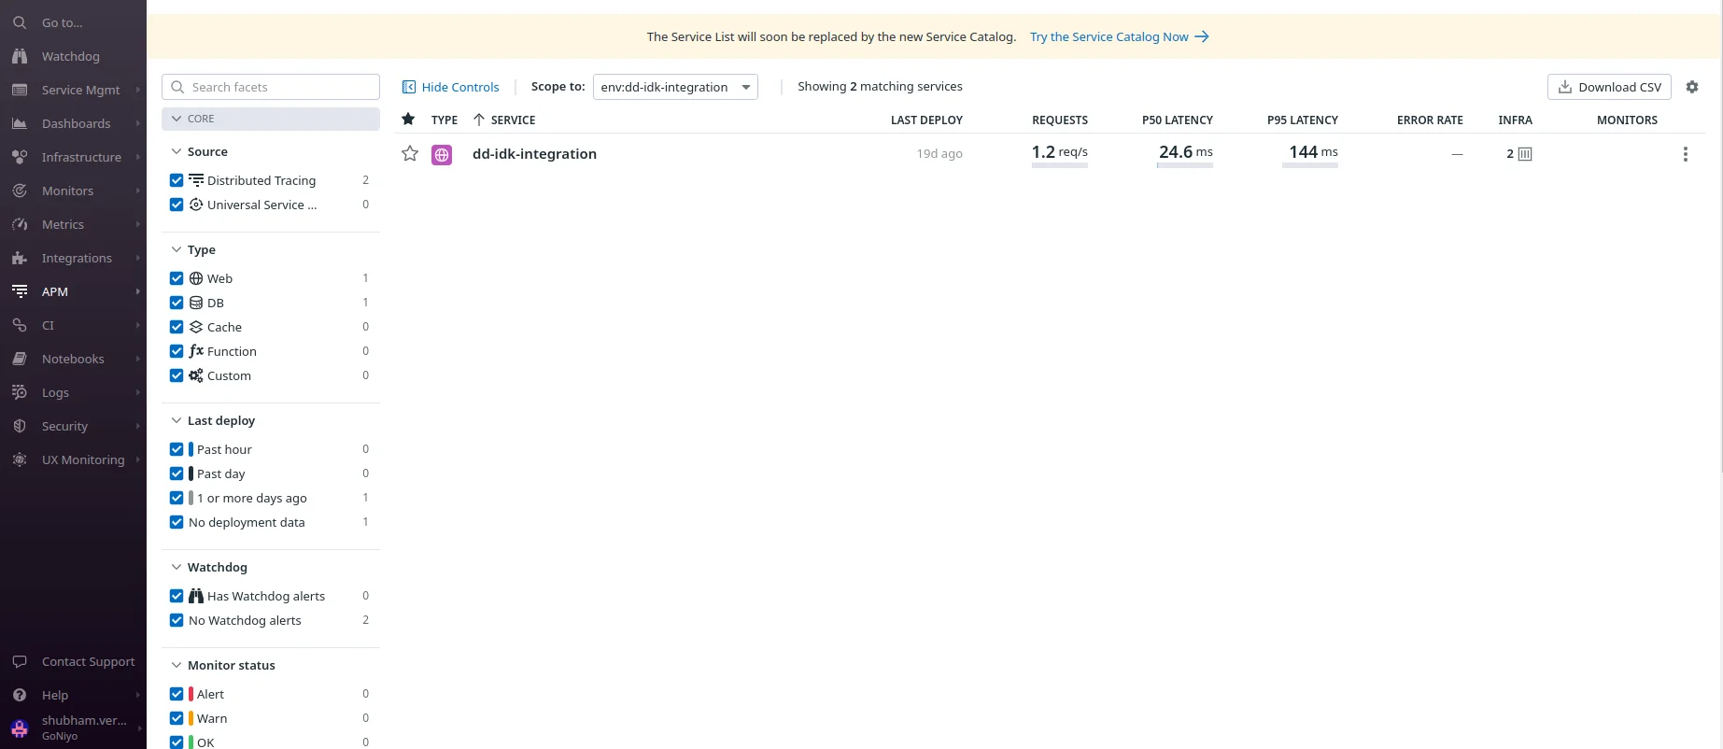
Task: Star the dd-idk-integration service
Action: point(410,153)
